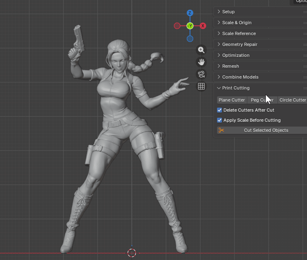Select the Plane Cutter button

pos(232,100)
